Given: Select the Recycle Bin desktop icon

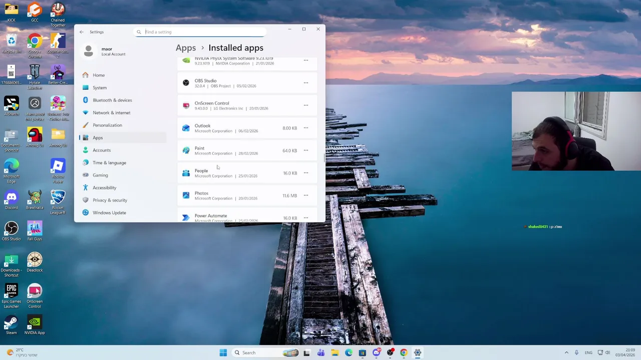Looking at the screenshot, I should (11, 44).
